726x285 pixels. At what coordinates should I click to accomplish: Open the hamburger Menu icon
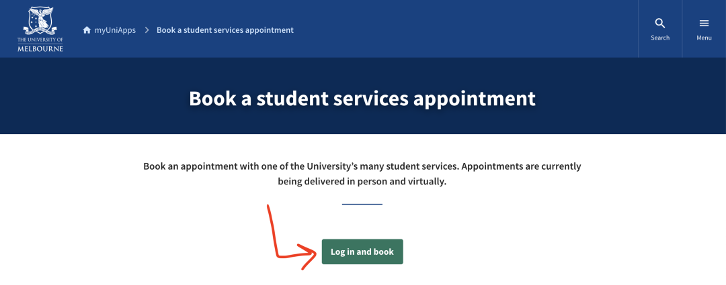pyautogui.click(x=704, y=23)
